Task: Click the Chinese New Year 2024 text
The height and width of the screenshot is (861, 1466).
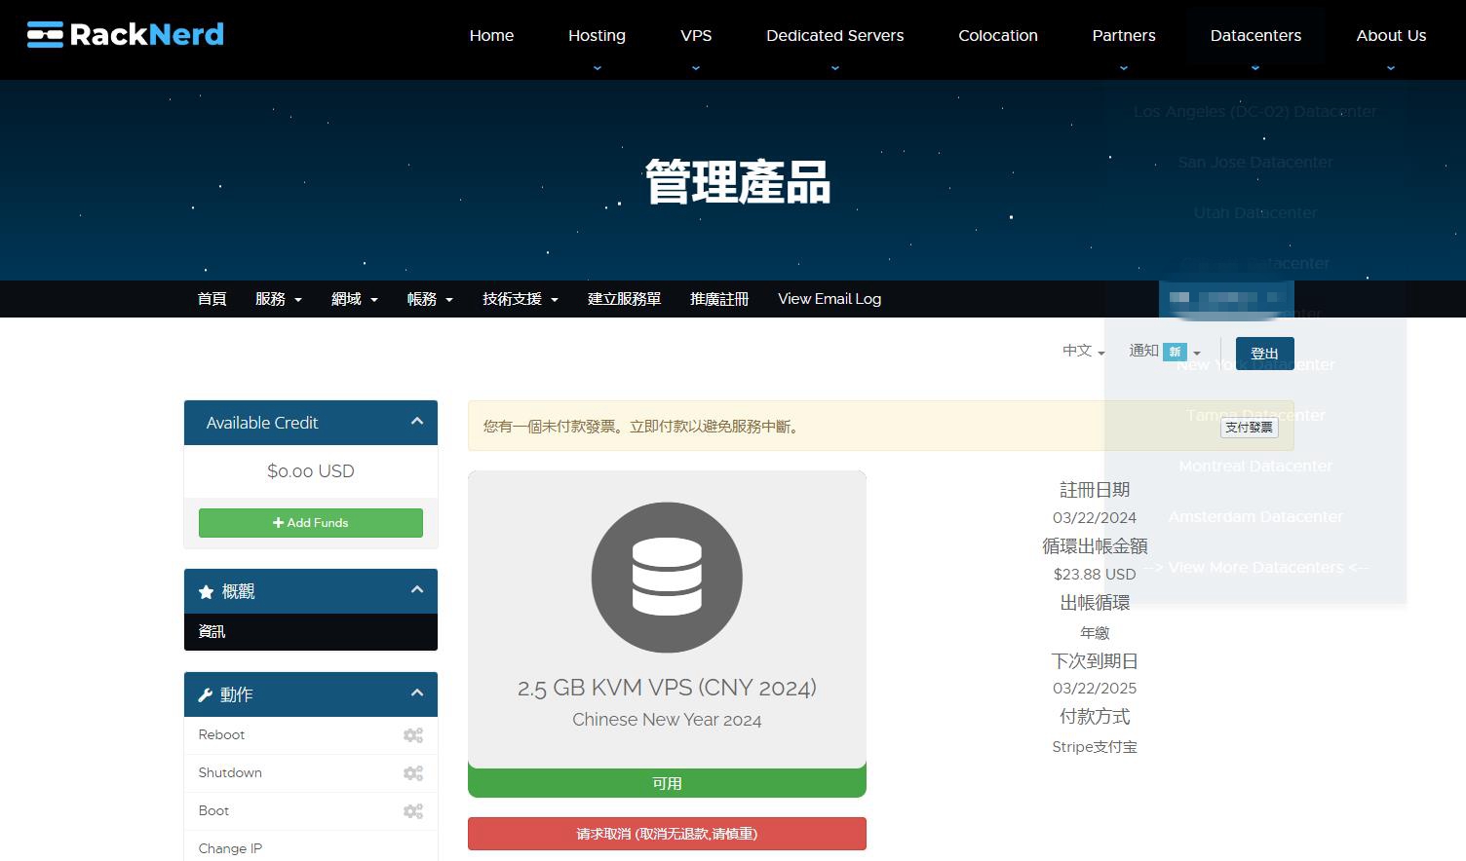Action: [x=667, y=720]
